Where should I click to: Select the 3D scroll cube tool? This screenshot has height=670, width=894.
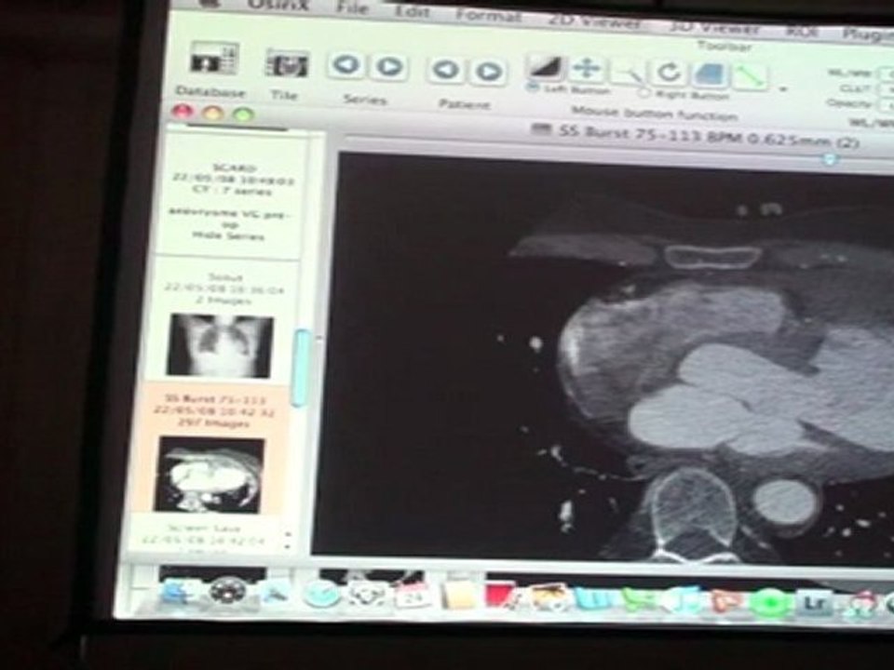pyautogui.click(x=710, y=74)
